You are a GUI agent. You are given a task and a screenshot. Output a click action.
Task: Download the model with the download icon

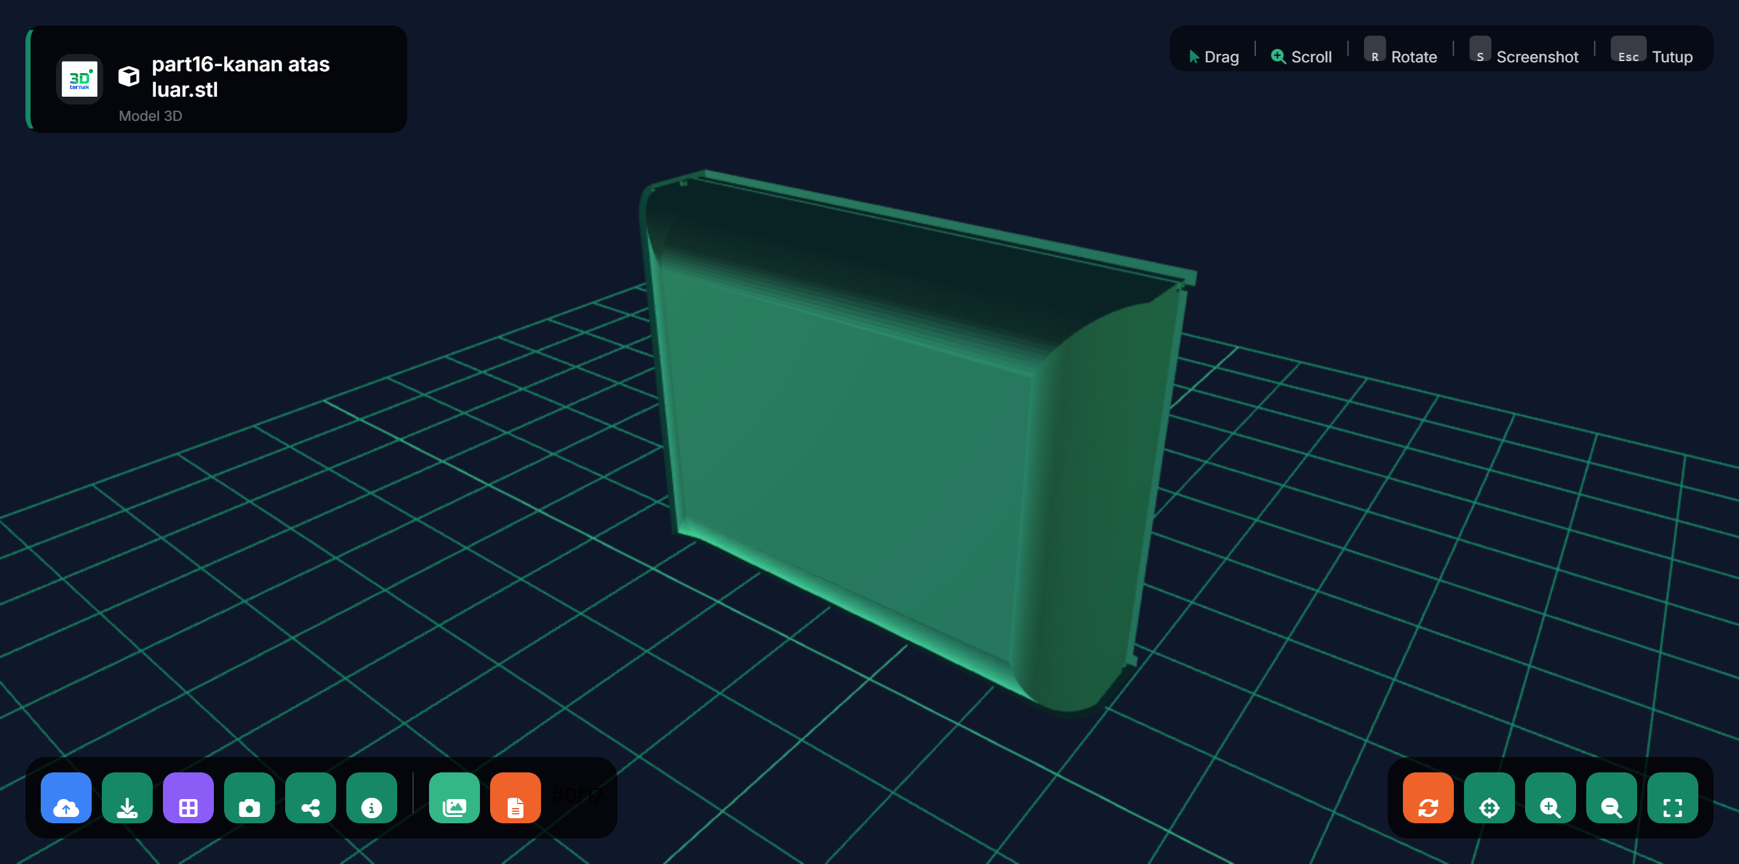click(x=127, y=798)
